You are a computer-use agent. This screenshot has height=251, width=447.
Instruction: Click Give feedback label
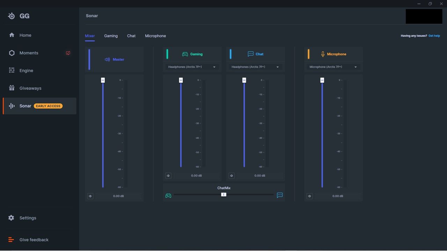[x=34, y=240]
